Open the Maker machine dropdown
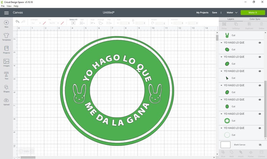Image resolution: width=267 pixels, height=159 pixels. [x=232, y=12]
